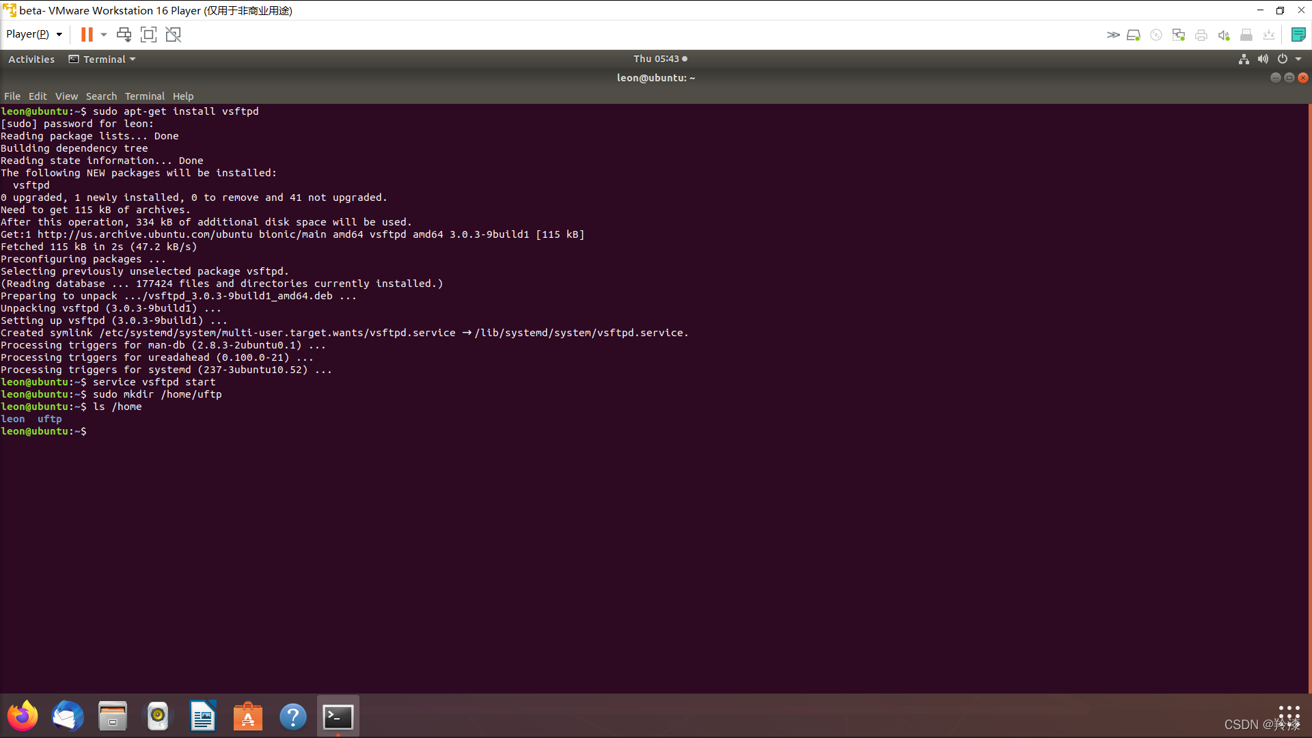1312x738 pixels.
Task: Open the Edit menu in terminal
Action: click(38, 96)
